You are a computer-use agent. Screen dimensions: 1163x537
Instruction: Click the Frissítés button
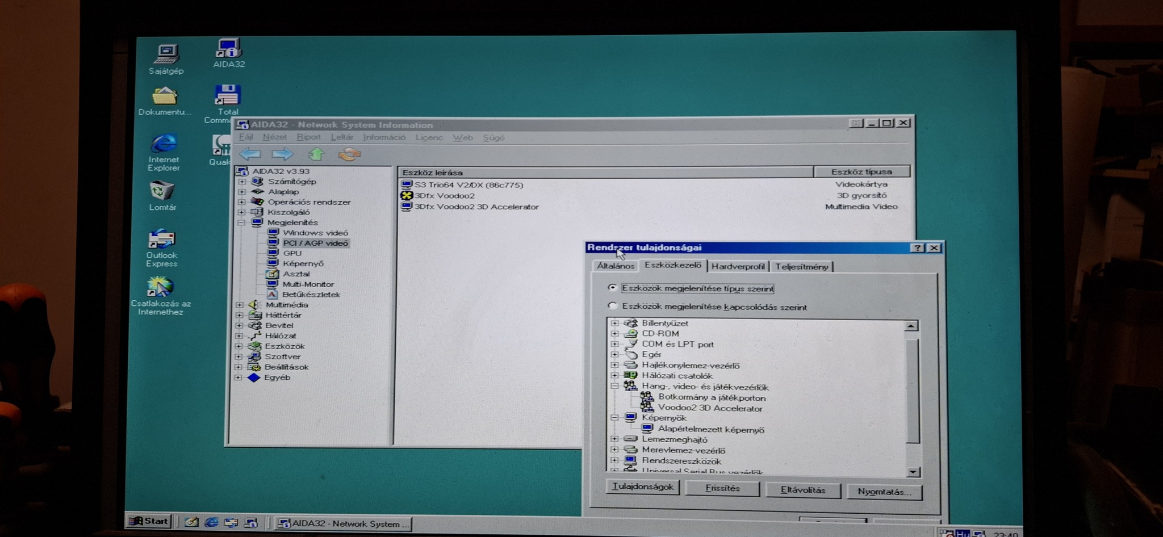point(722,488)
